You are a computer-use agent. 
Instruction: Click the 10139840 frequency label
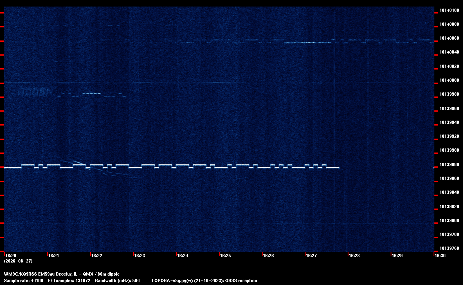click(449, 192)
